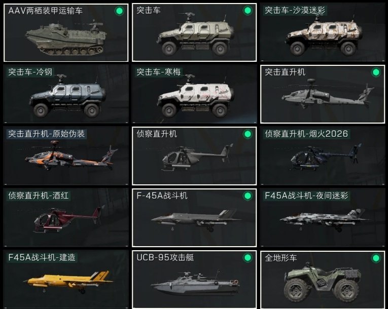Click the F-45A战斗机 jet image
The width and height of the screenshot is (388, 309).
[x=195, y=220]
